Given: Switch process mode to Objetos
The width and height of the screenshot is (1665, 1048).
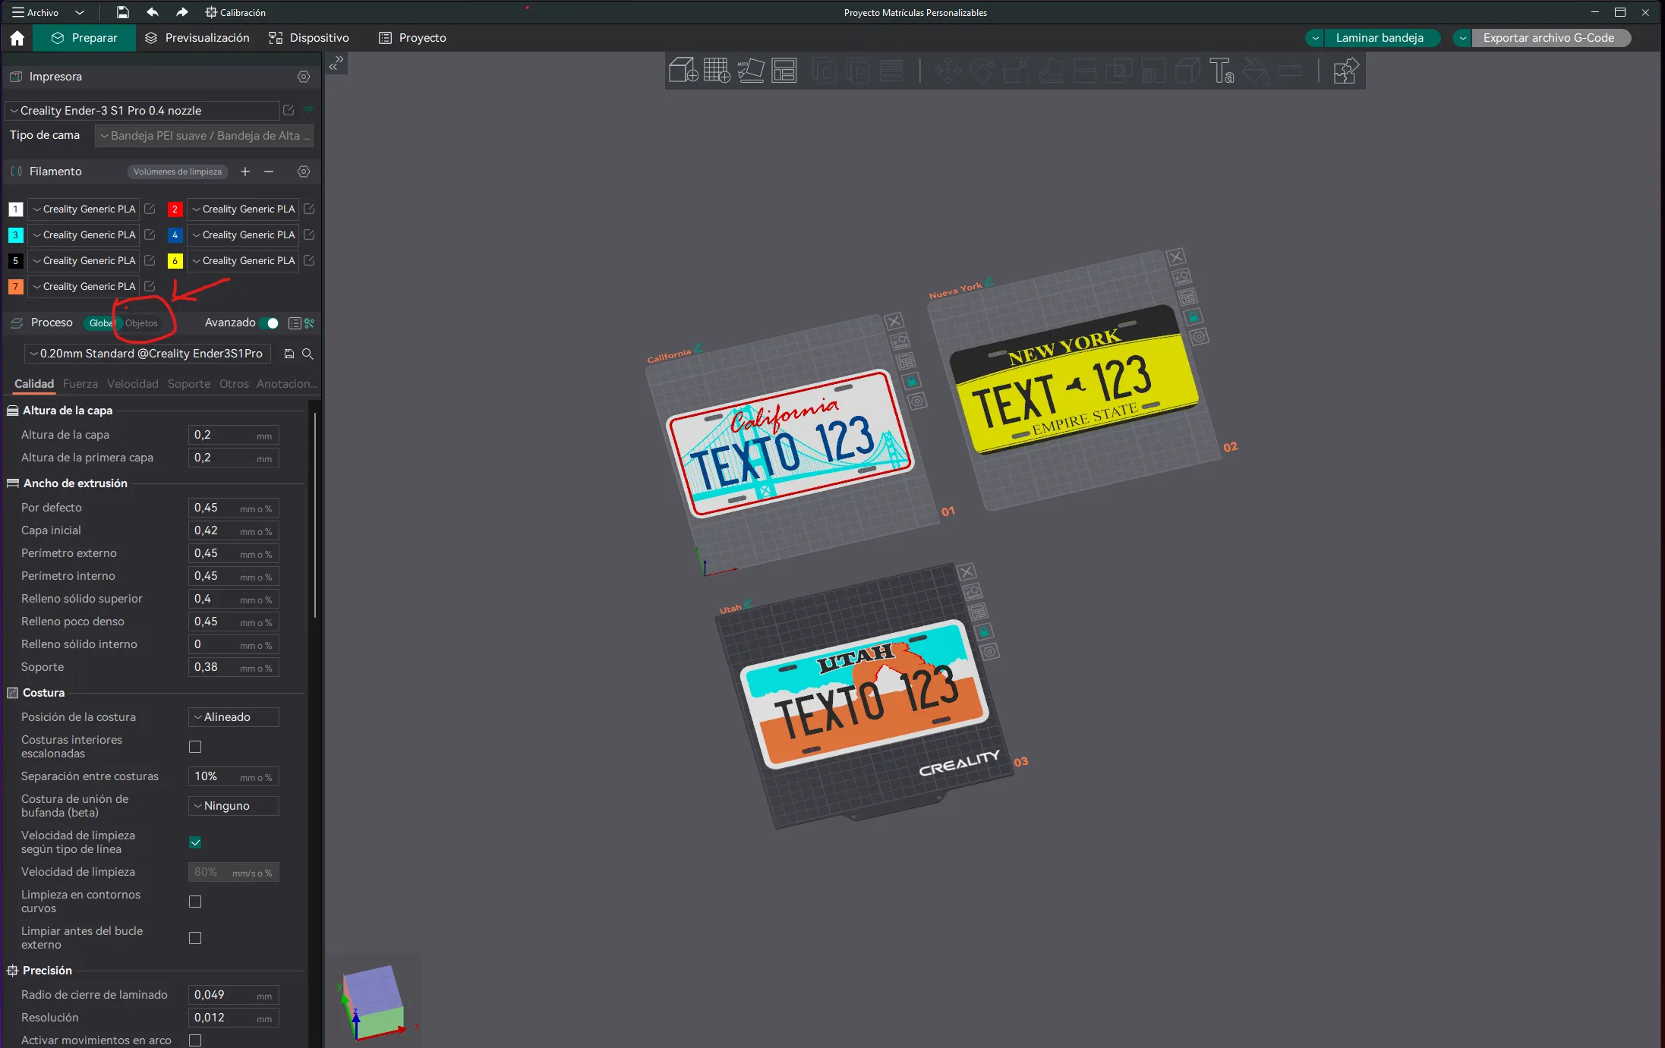Looking at the screenshot, I should (141, 323).
